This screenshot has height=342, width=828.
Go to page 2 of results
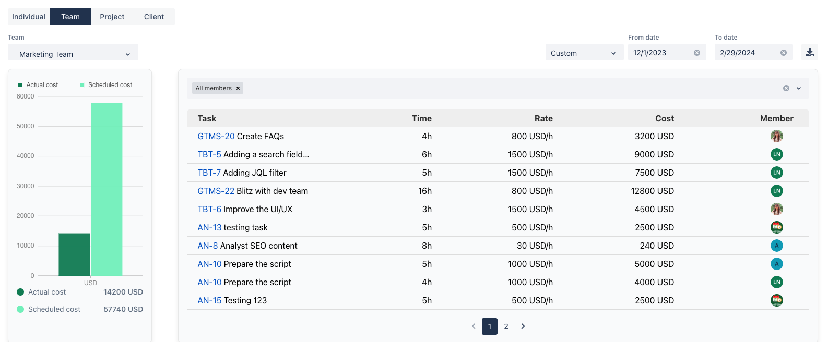(x=506, y=326)
